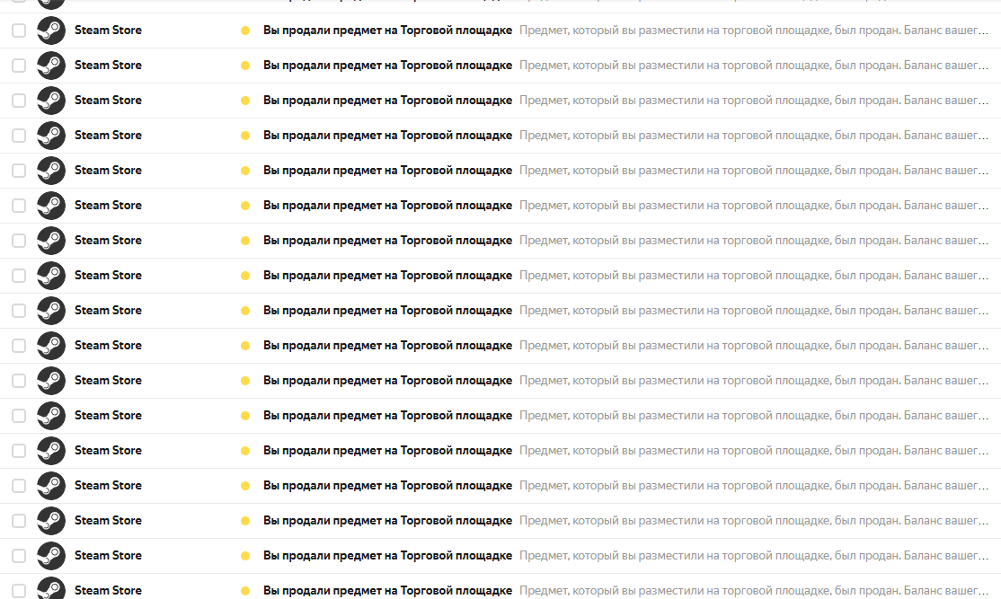Image resolution: width=1001 pixels, height=599 pixels.
Task: Click yellow dot marker of second-to-last email row
Action: coord(245,556)
